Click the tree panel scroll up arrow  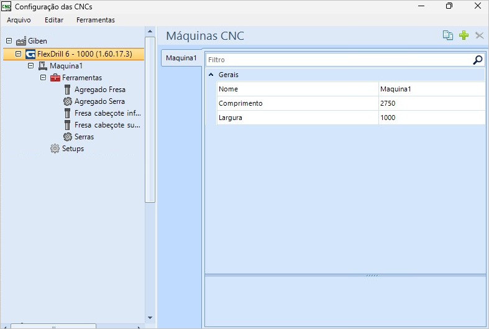click(150, 31)
